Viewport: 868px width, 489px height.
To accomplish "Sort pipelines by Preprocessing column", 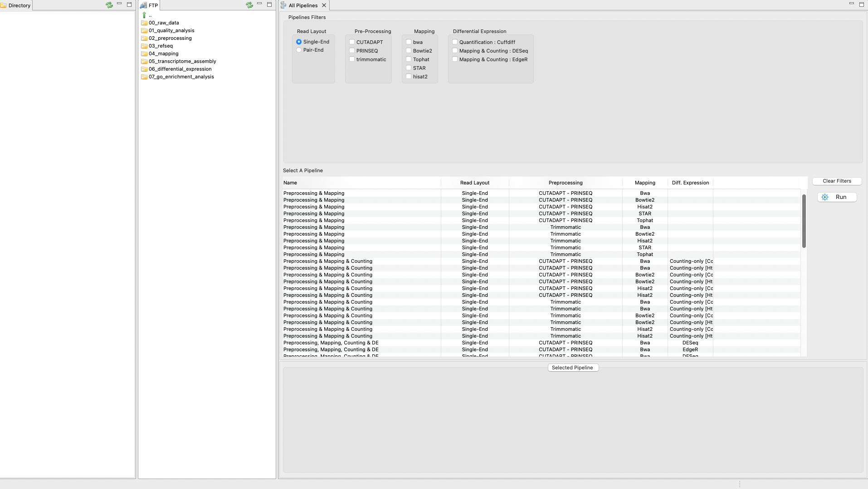I will [x=566, y=183].
